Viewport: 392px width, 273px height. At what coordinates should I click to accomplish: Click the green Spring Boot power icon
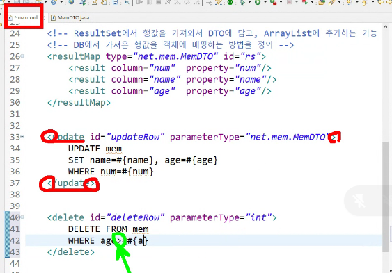click(x=230, y=2)
